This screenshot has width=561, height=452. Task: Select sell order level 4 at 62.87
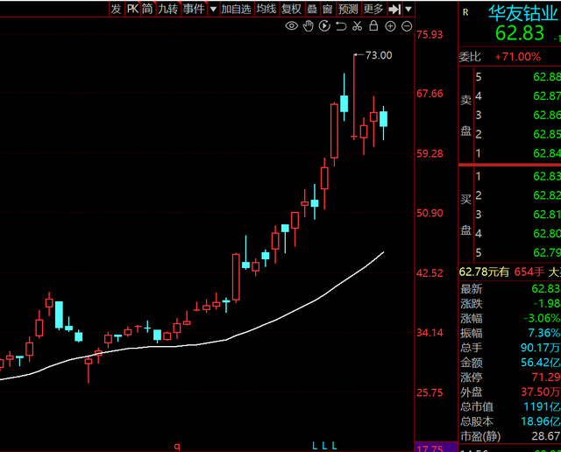pyautogui.click(x=518, y=95)
